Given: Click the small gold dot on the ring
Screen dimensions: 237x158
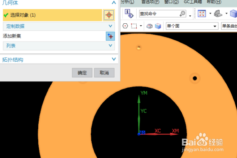Looking at the screenshot, I should 139,48.
